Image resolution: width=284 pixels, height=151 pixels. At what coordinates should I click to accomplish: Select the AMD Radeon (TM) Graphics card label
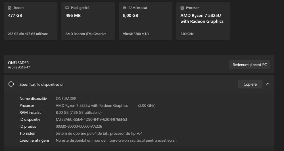coord(86,34)
